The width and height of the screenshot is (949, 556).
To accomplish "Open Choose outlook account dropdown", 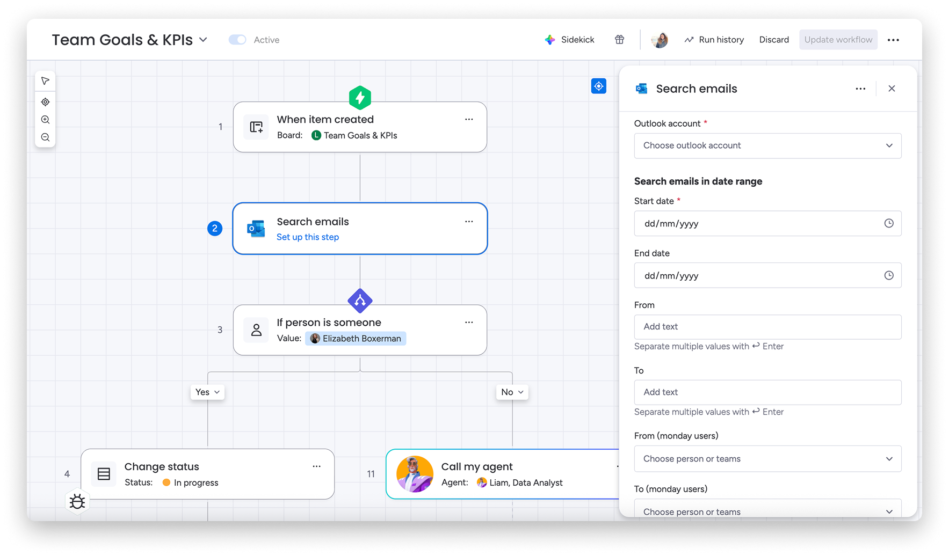I will click(x=767, y=145).
